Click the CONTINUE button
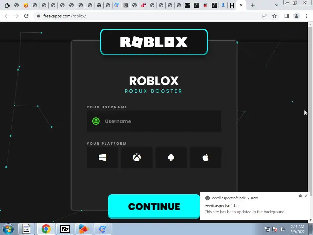This screenshot has height=235, width=313. (x=154, y=206)
